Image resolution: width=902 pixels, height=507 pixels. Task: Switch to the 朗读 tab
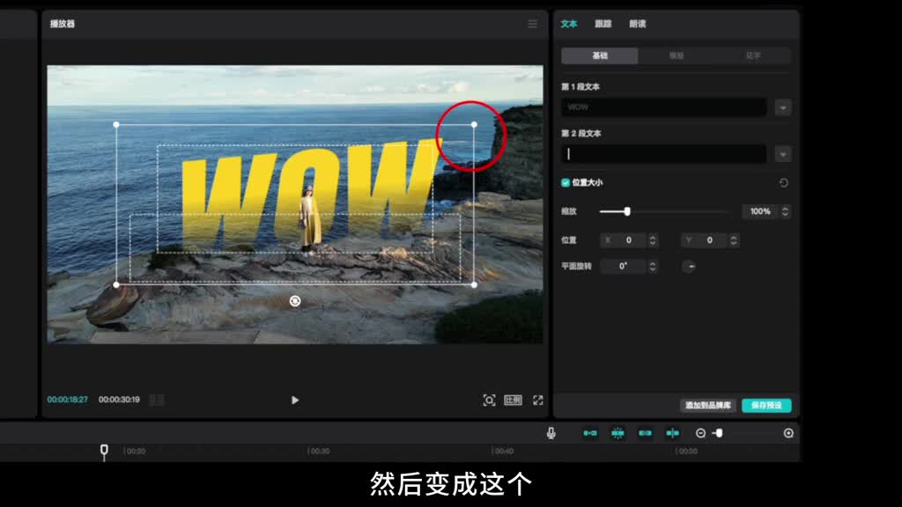(x=637, y=24)
